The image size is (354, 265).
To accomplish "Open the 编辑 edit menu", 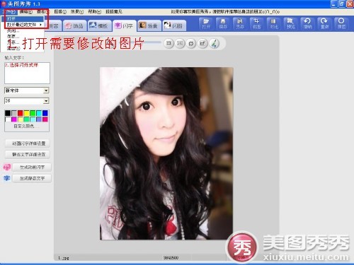I will [25, 11].
